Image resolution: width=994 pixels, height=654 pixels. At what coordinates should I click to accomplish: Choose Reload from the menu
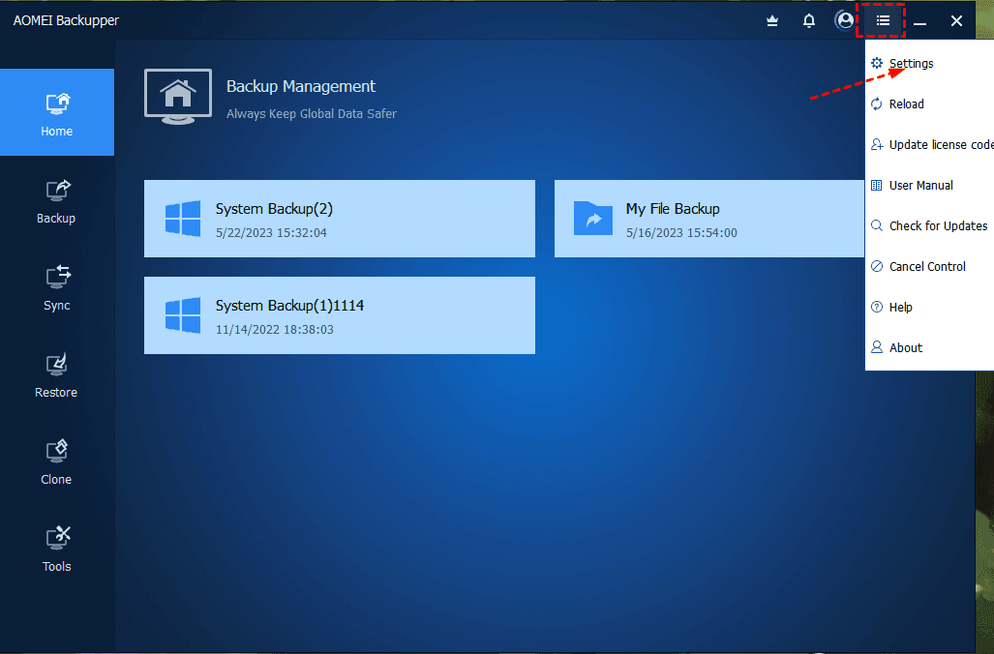pos(906,104)
